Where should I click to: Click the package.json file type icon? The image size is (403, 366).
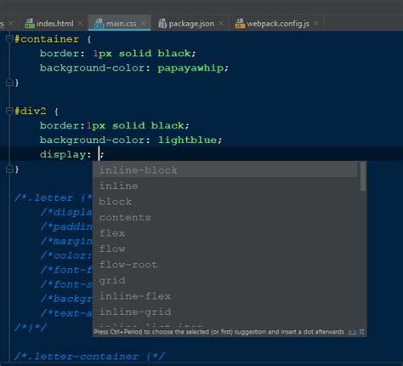tap(162, 24)
